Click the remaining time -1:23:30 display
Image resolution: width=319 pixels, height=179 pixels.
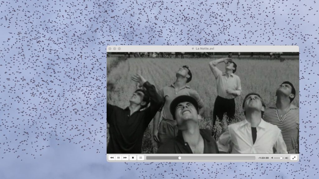tap(264, 158)
